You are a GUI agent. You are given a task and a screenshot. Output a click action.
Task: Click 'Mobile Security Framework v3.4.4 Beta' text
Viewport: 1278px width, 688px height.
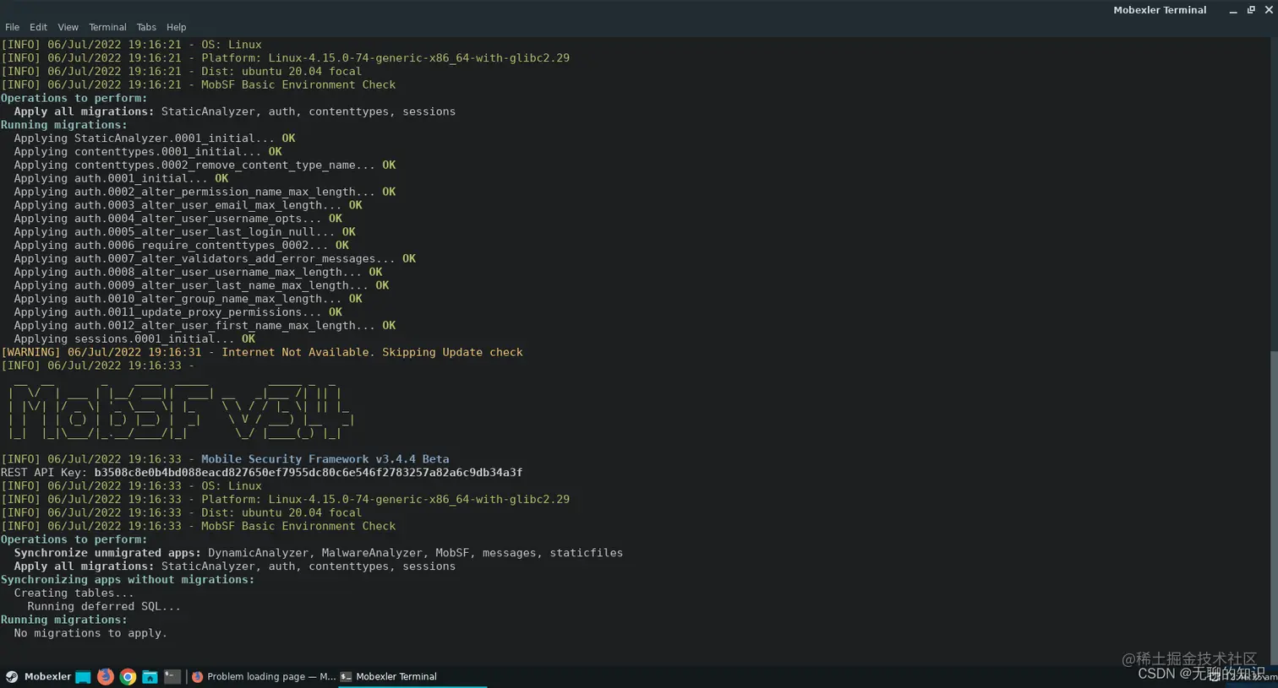(x=325, y=459)
